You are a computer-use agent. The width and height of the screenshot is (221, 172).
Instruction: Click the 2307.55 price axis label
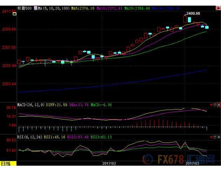point(9,47)
